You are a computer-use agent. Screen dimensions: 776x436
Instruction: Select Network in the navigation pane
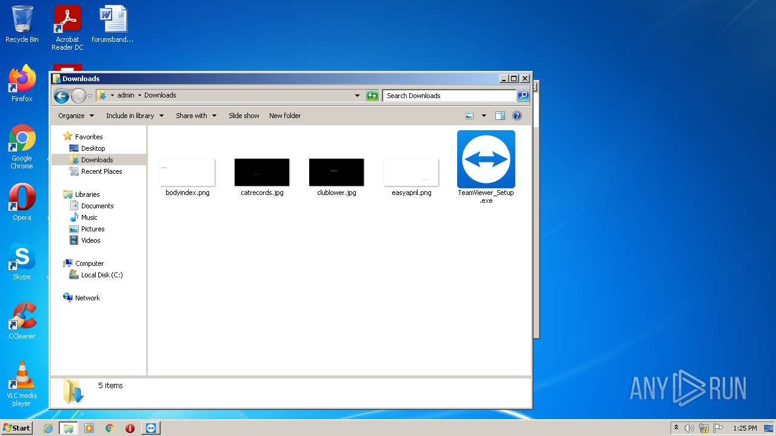pyautogui.click(x=87, y=298)
